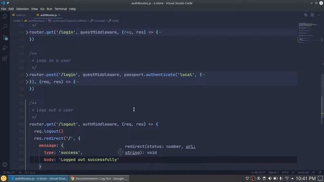Click the body breadcrumb item
324x182 pixels.
pyautogui.click(x=113, y=21)
